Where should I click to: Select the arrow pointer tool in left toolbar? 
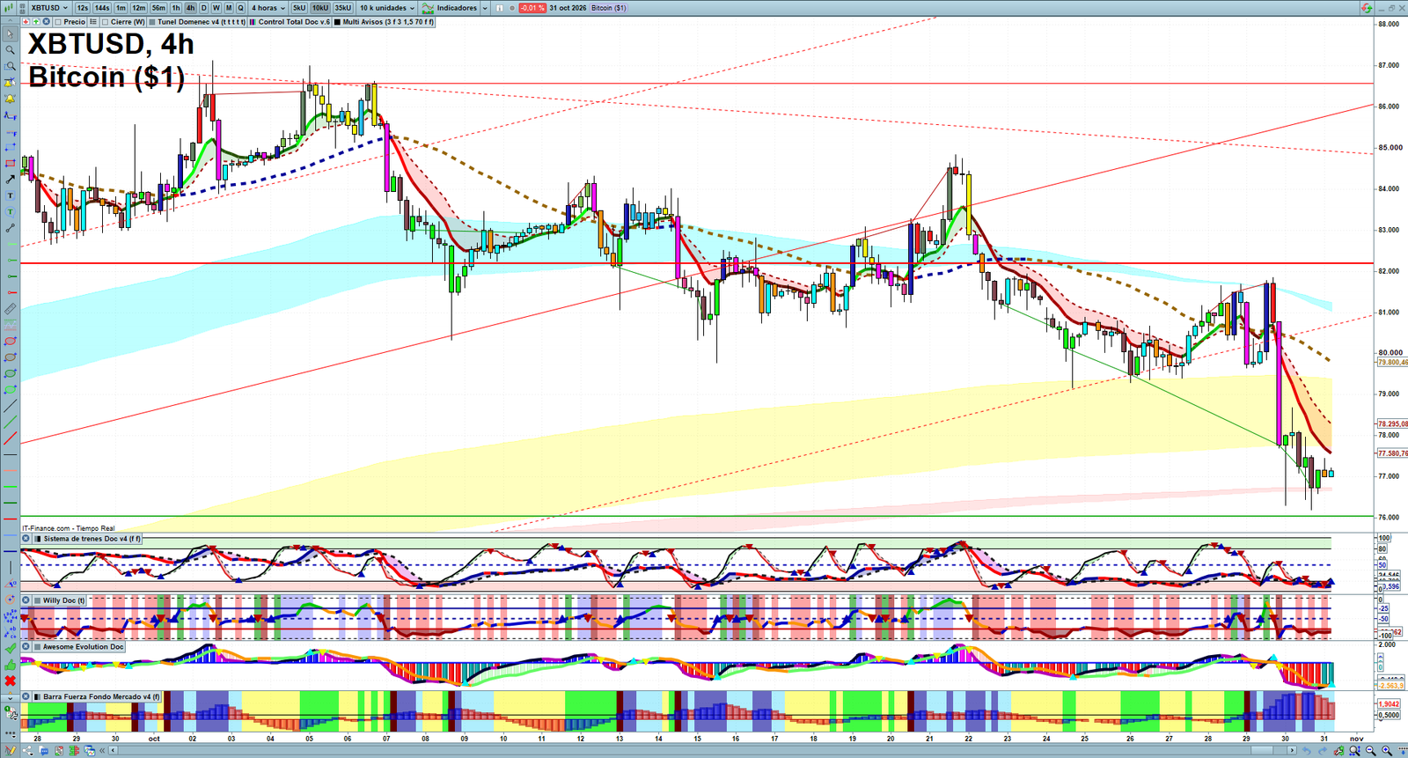pyautogui.click(x=10, y=34)
